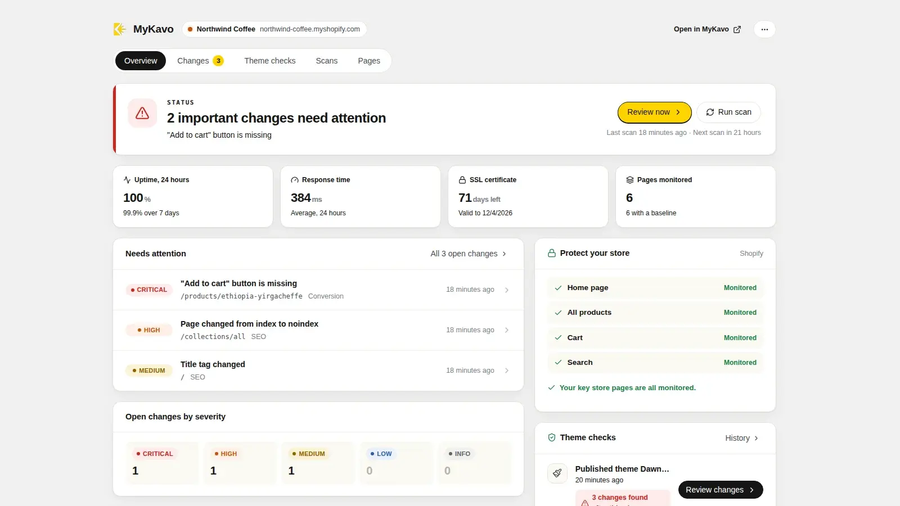Click the 384 ms response time value
This screenshot has height=506, width=900.
[307, 198]
